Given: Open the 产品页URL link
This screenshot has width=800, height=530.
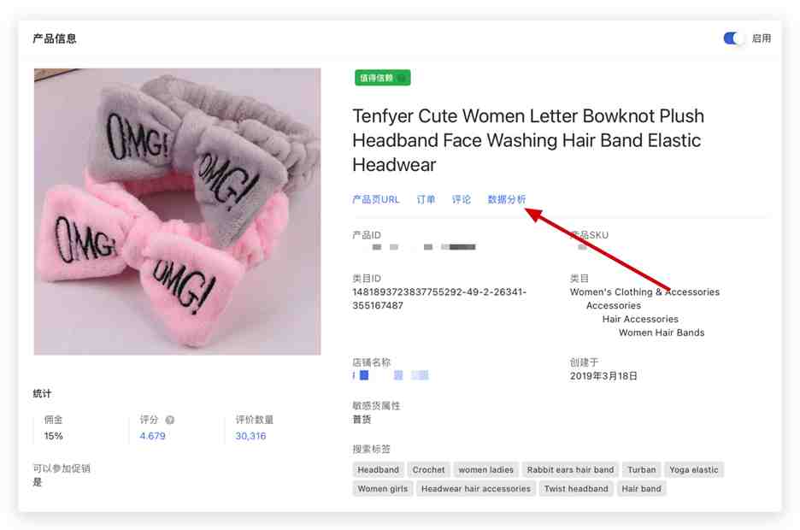Looking at the screenshot, I should point(375,199).
